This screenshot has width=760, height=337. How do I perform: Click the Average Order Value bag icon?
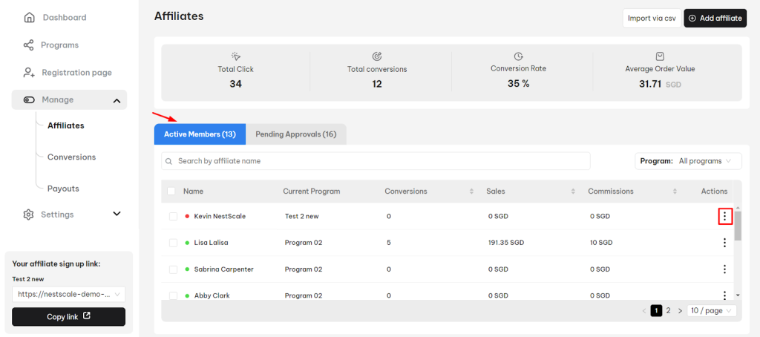660,56
